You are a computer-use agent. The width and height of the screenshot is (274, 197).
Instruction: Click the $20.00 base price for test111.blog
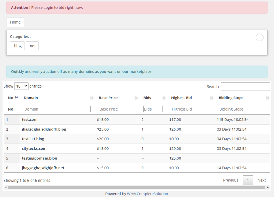pos(103,139)
